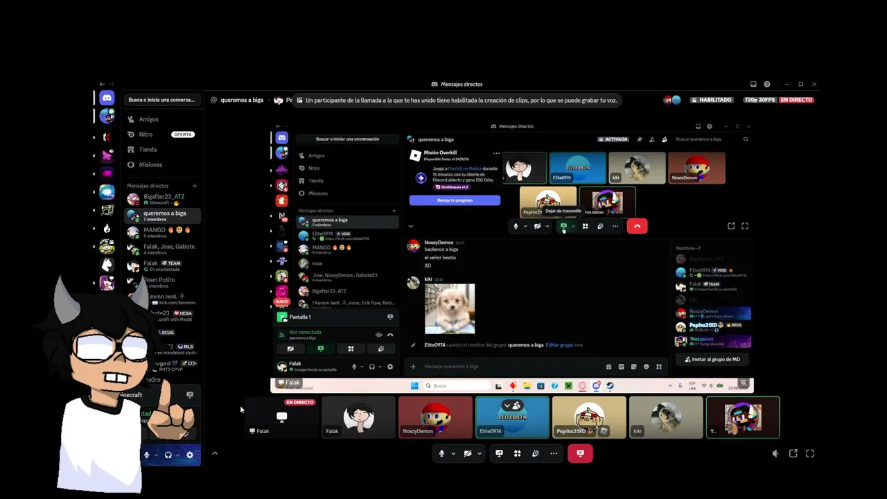Click the red hang-up button in the shared screen
The width and height of the screenshot is (887, 499).
point(637,226)
